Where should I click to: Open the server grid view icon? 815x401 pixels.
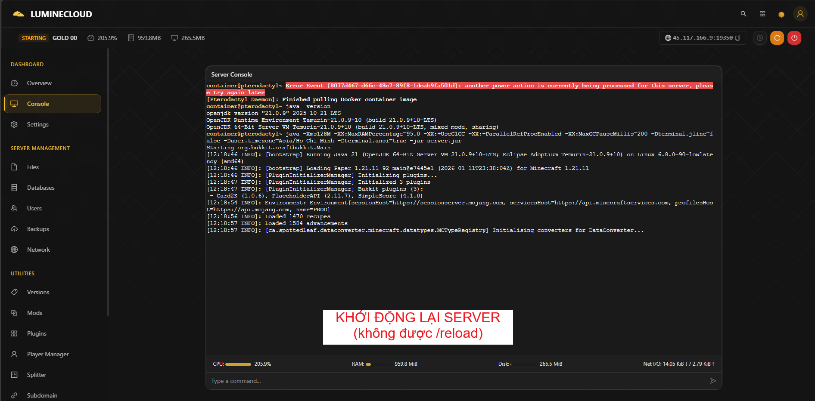tap(762, 14)
